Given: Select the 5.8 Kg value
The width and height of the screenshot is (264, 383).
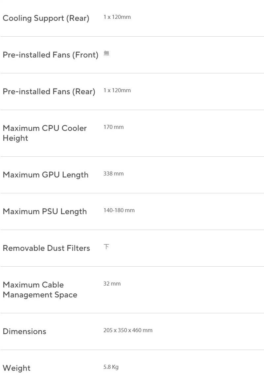Looking at the screenshot, I should (111, 367).
